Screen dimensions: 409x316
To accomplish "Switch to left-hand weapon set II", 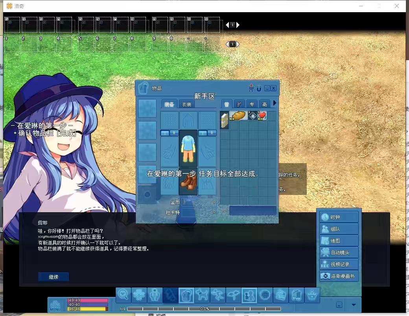I will tap(174, 133).
